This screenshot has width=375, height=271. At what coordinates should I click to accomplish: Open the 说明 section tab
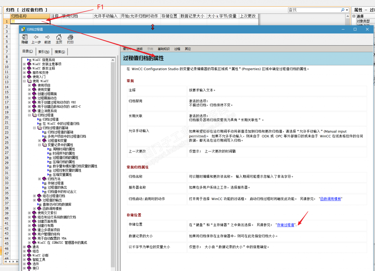click(x=139, y=49)
